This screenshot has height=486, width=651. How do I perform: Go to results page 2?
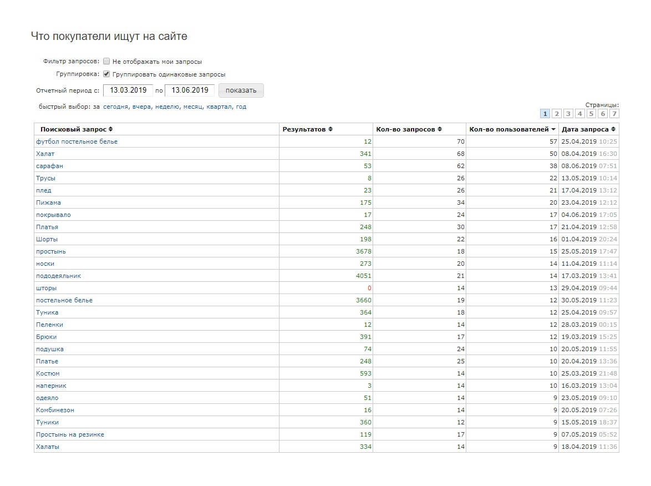(557, 114)
